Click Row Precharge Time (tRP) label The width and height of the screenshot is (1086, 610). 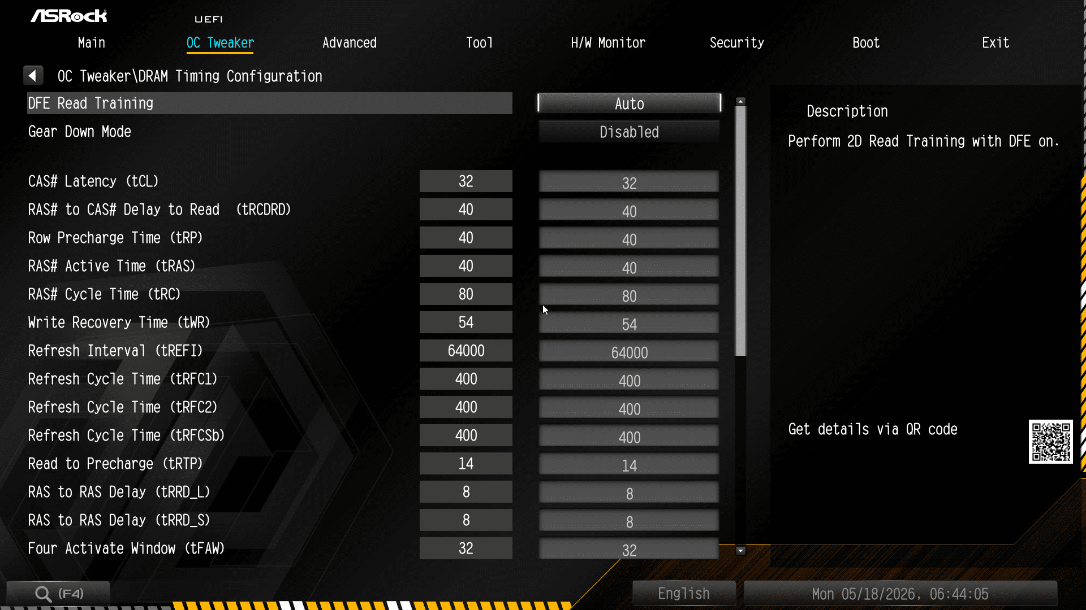[115, 238]
